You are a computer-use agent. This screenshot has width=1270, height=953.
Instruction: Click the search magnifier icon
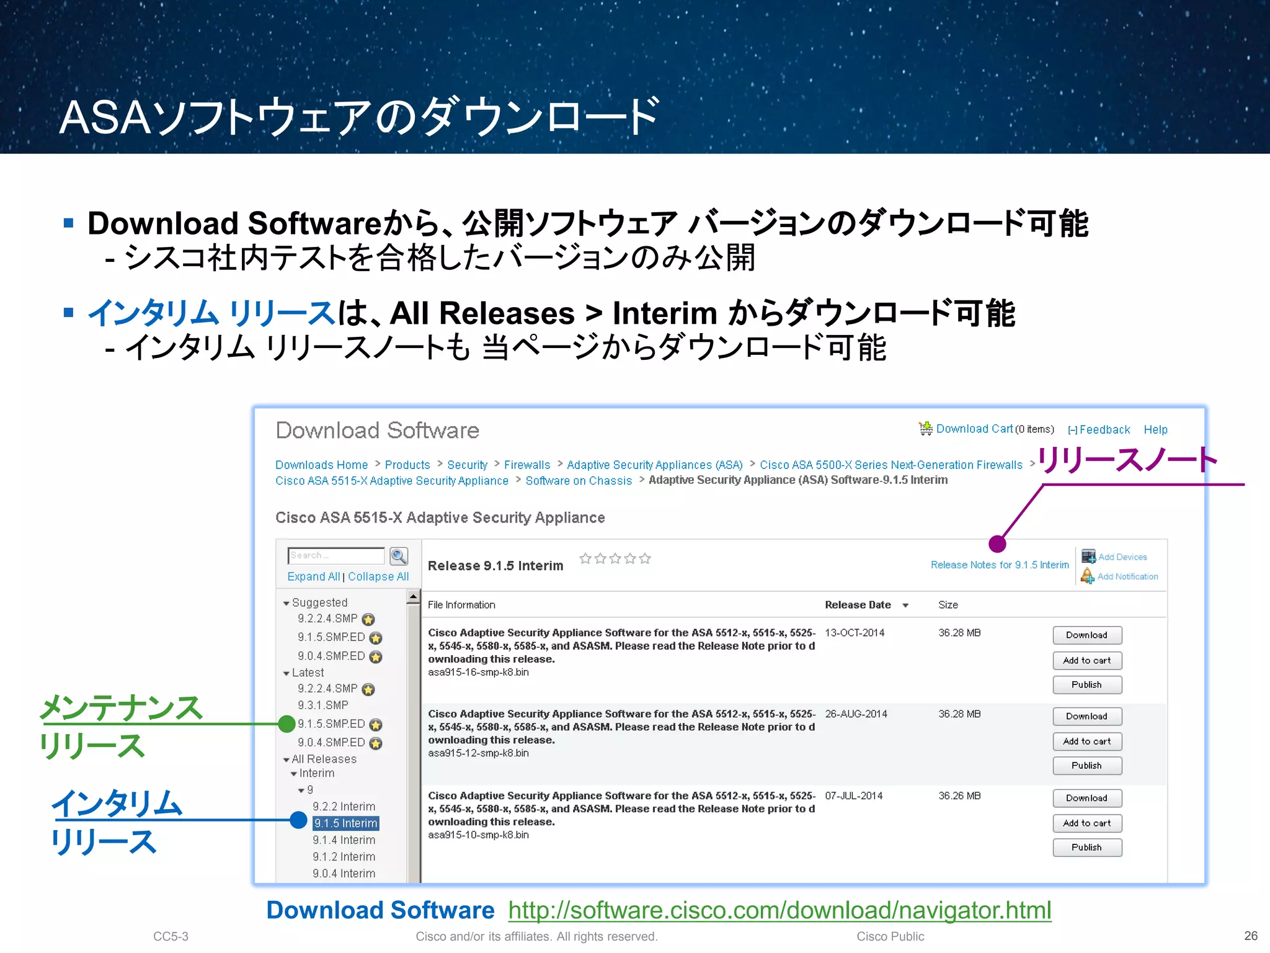coord(399,556)
